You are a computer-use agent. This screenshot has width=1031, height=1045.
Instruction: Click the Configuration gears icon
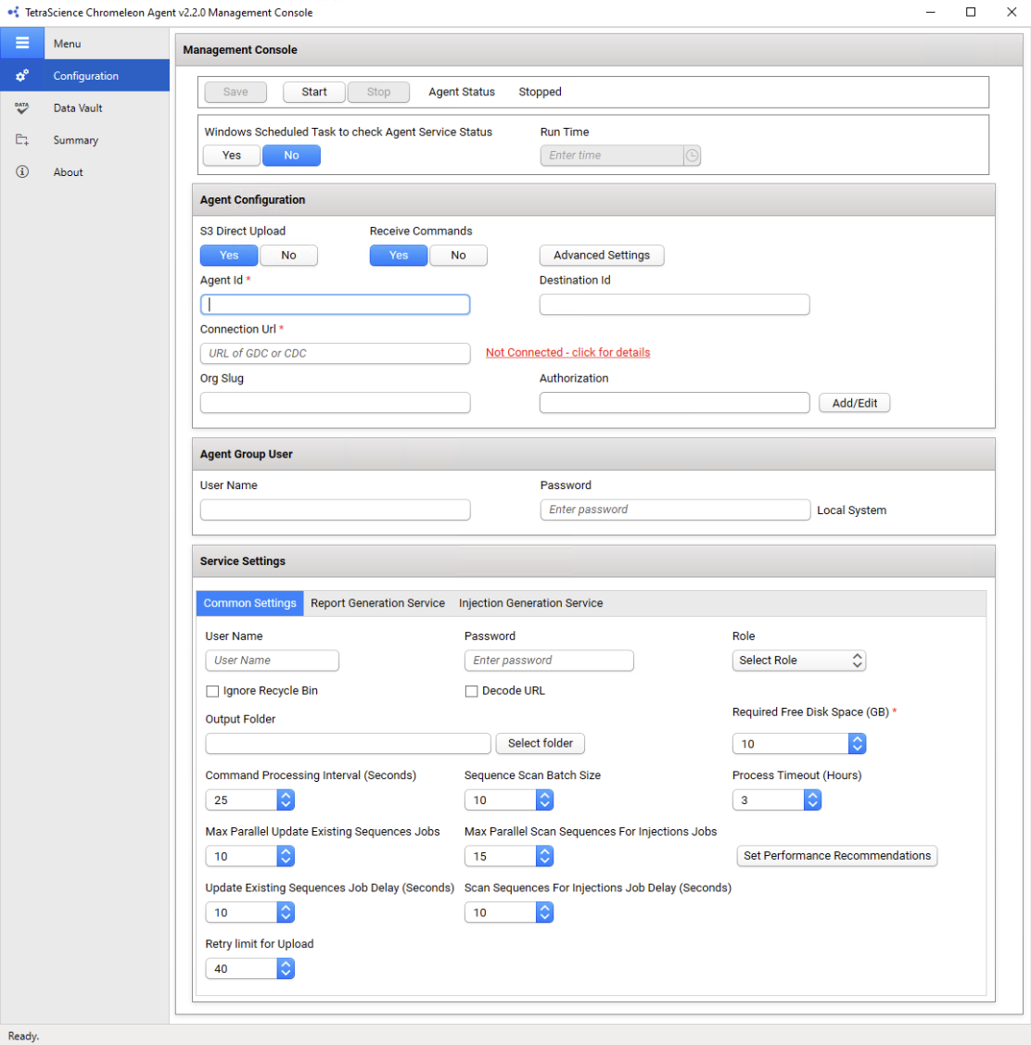[x=22, y=75]
